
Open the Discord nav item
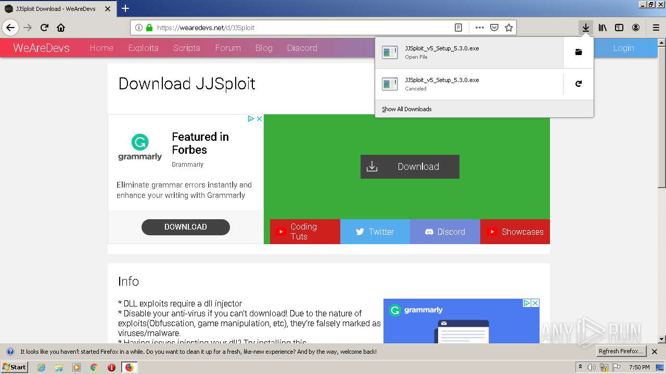[x=302, y=48]
